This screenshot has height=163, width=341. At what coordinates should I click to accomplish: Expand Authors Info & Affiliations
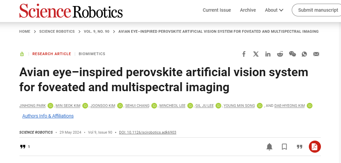point(48,116)
